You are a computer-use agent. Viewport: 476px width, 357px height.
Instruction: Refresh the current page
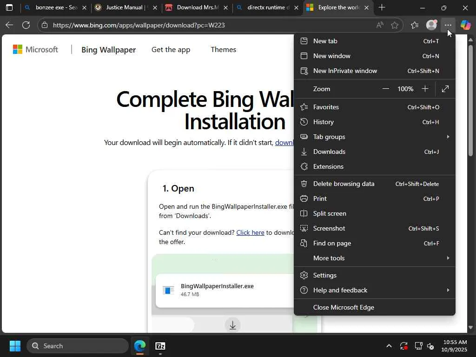(x=26, y=25)
